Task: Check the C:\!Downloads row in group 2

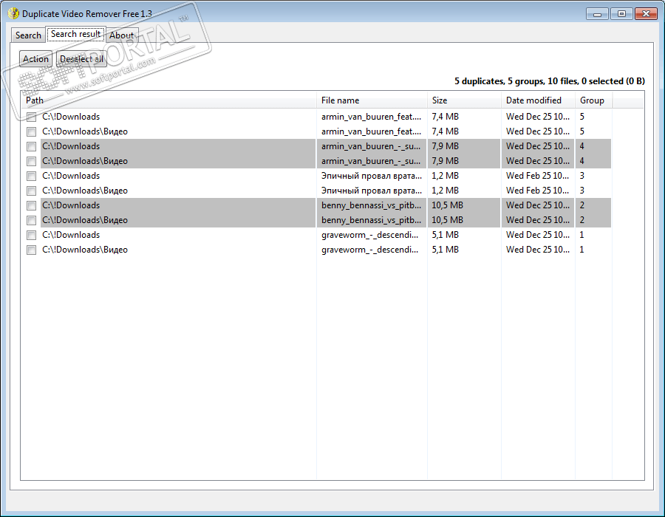Action: [x=31, y=205]
